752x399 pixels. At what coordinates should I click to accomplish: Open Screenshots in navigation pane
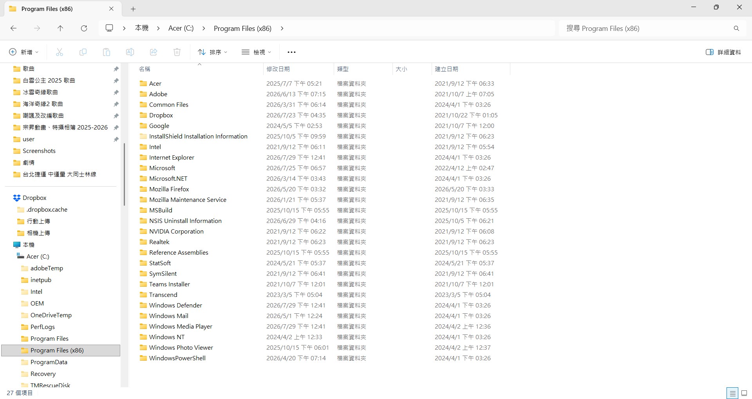39,151
